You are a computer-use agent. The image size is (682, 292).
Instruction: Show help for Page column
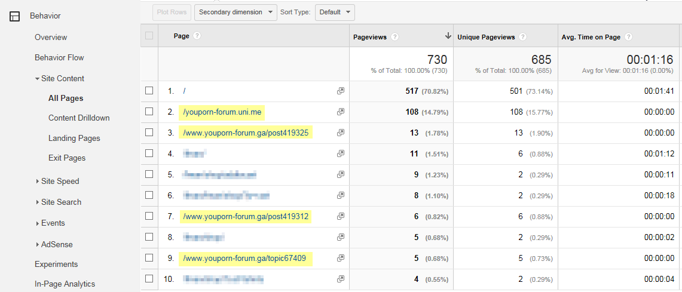point(197,36)
